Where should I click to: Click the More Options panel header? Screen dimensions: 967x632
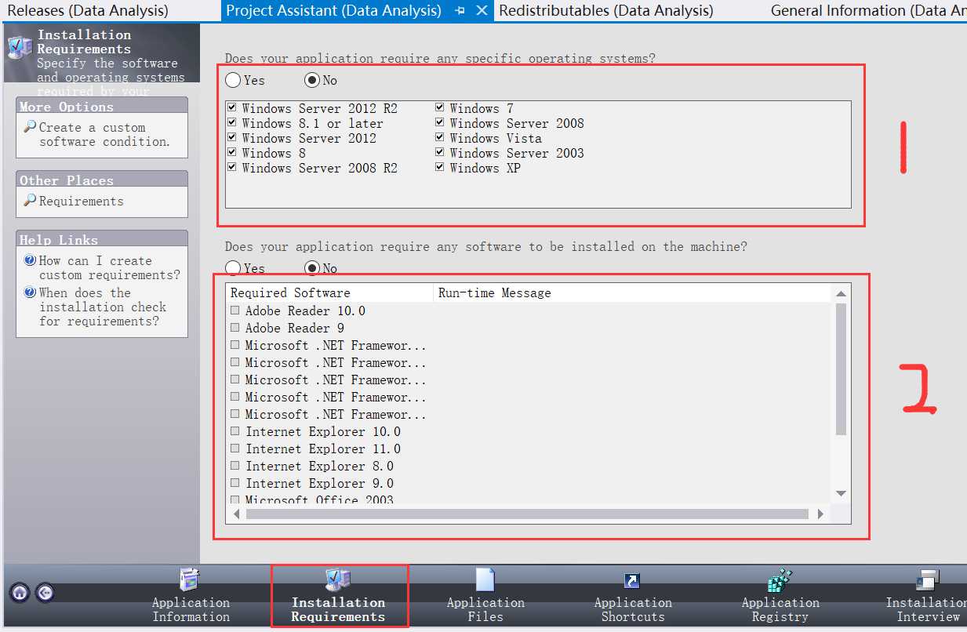point(102,106)
